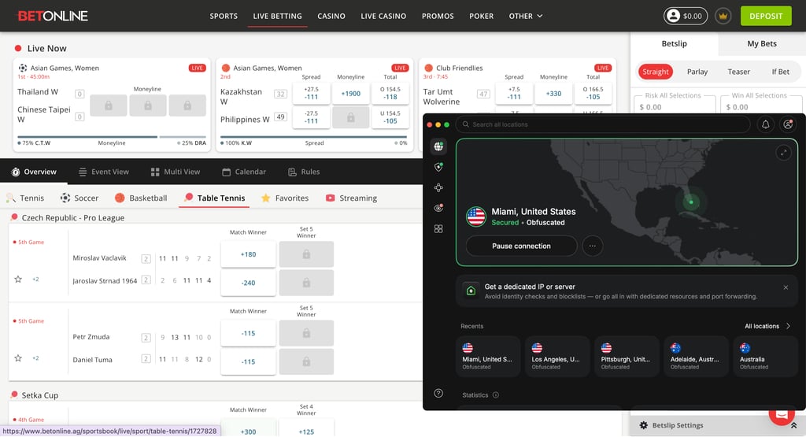Open shield icon in VPN sidebar

pos(438,167)
